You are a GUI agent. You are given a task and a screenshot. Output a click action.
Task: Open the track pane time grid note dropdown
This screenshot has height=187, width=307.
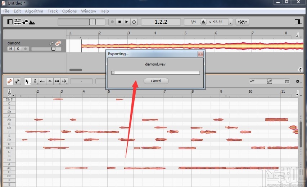[x=298, y=35]
